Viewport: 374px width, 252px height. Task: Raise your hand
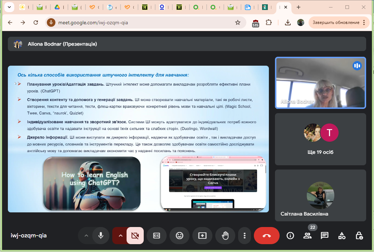(225, 236)
